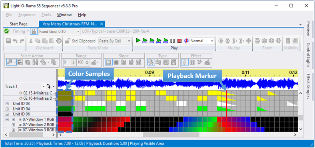Choose the sparkle twinkle Effect icon
The width and height of the screenshot is (315, 148).
pos(199,62)
